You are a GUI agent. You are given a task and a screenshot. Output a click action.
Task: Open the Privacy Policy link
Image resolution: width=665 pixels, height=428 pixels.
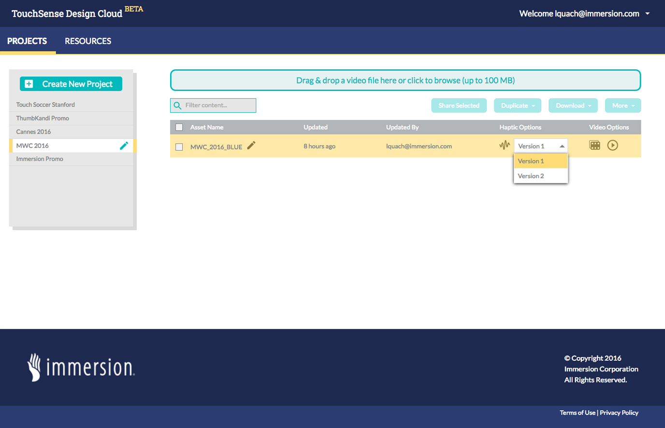(x=619, y=413)
